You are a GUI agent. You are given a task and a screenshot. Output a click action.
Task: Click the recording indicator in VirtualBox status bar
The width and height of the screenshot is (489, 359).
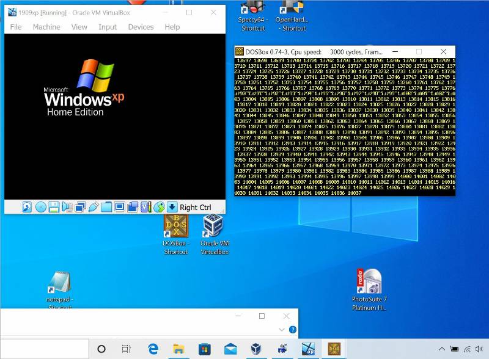133,207
